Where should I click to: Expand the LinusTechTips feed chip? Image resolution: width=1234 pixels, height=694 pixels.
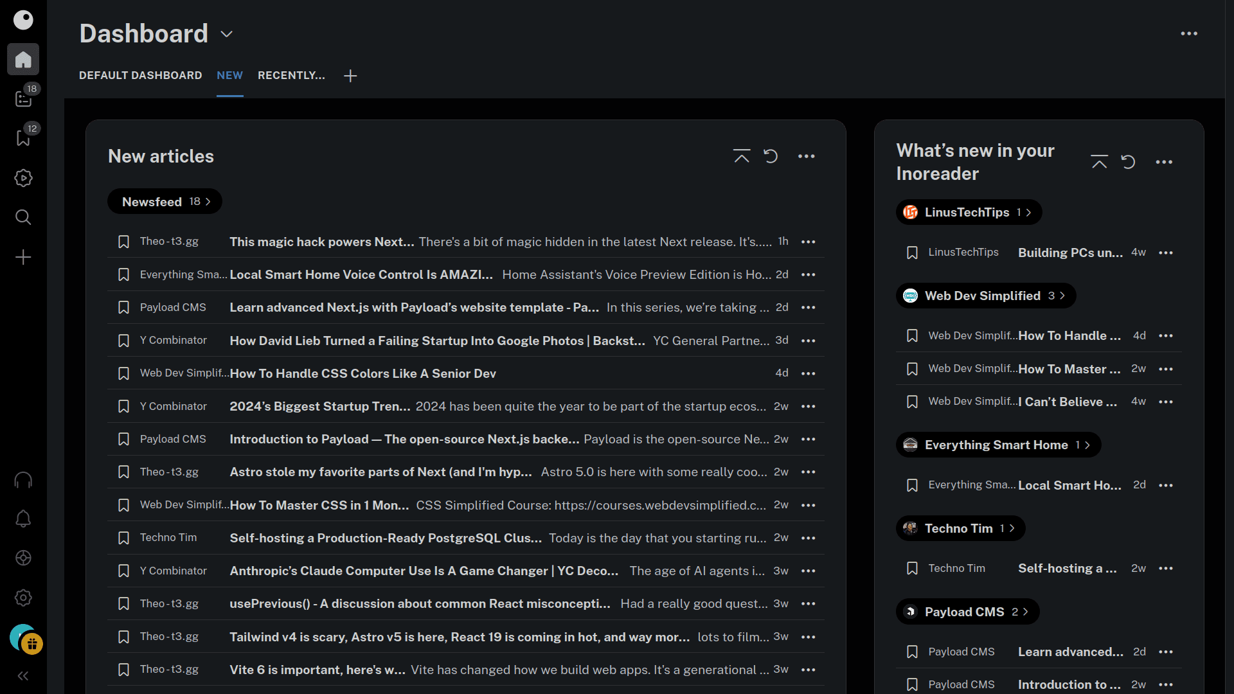pos(969,212)
